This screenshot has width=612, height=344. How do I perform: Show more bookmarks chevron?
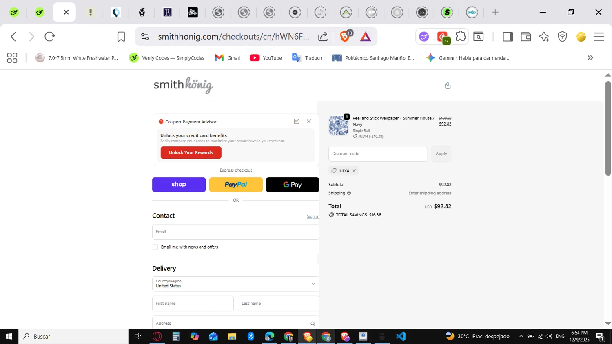[x=590, y=58]
